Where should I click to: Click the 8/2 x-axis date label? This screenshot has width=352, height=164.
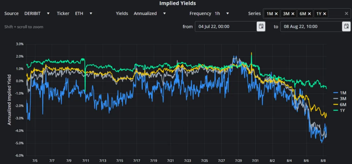272,161
